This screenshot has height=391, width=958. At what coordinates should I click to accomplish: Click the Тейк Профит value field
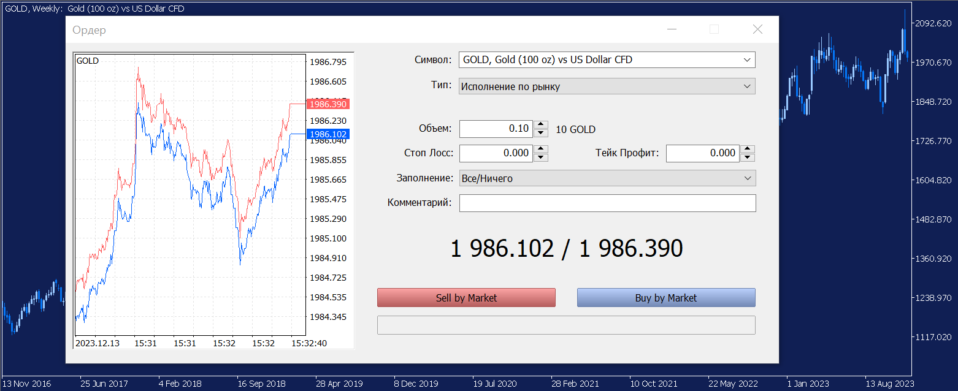[x=703, y=153]
